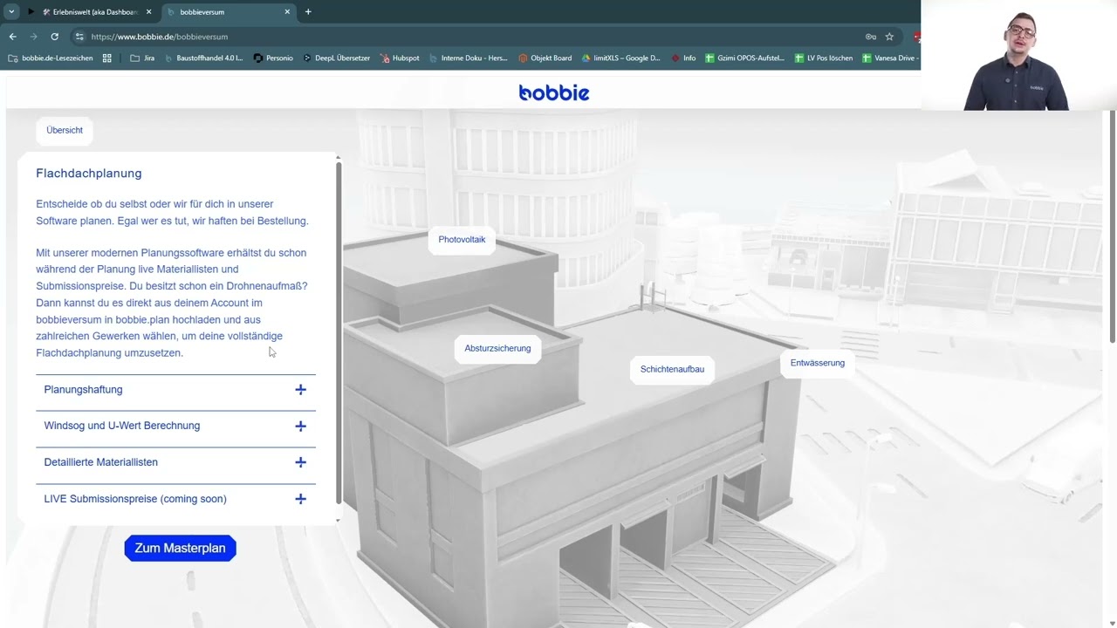Viewport: 1117px width, 628px height.
Task: Open the apps grid bookmark icon
Action: (107, 58)
